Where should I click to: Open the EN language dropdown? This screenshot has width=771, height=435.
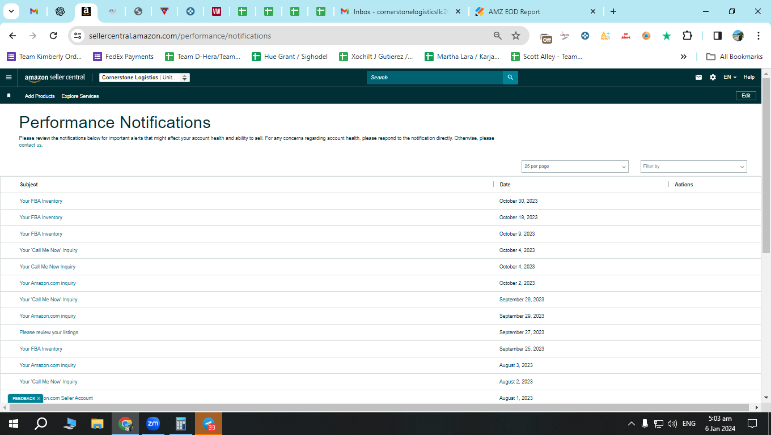[x=730, y=78]
